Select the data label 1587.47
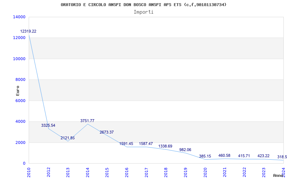 (x=146, y=144)
